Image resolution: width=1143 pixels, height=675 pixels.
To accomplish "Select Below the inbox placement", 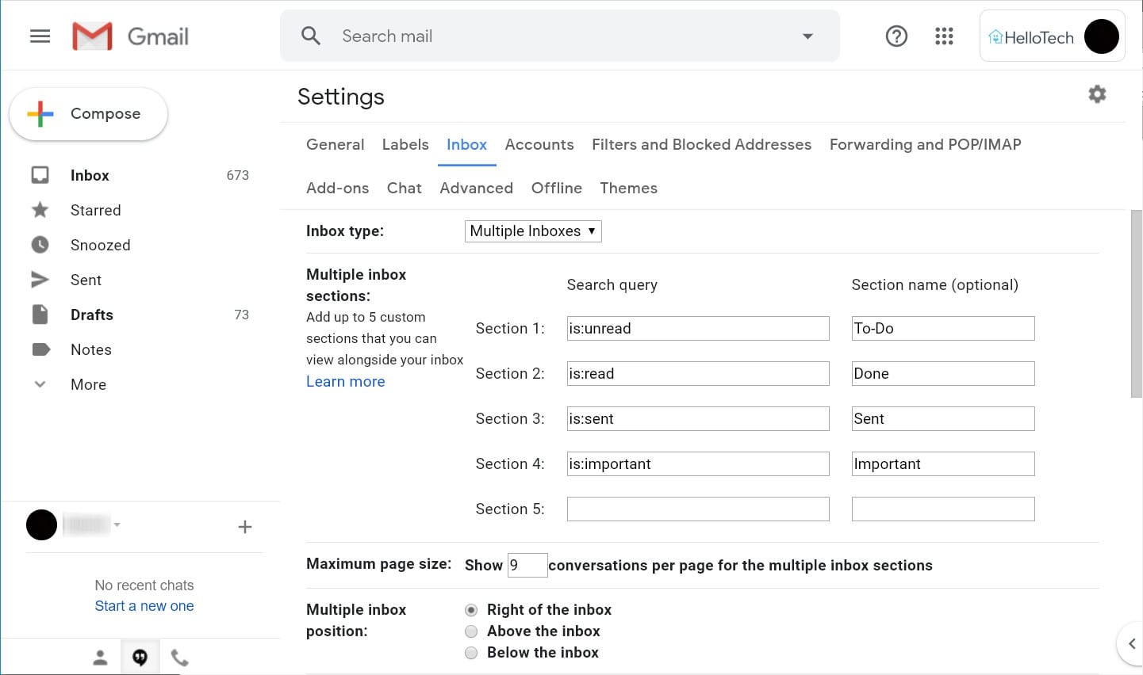I will click(471, 653).
